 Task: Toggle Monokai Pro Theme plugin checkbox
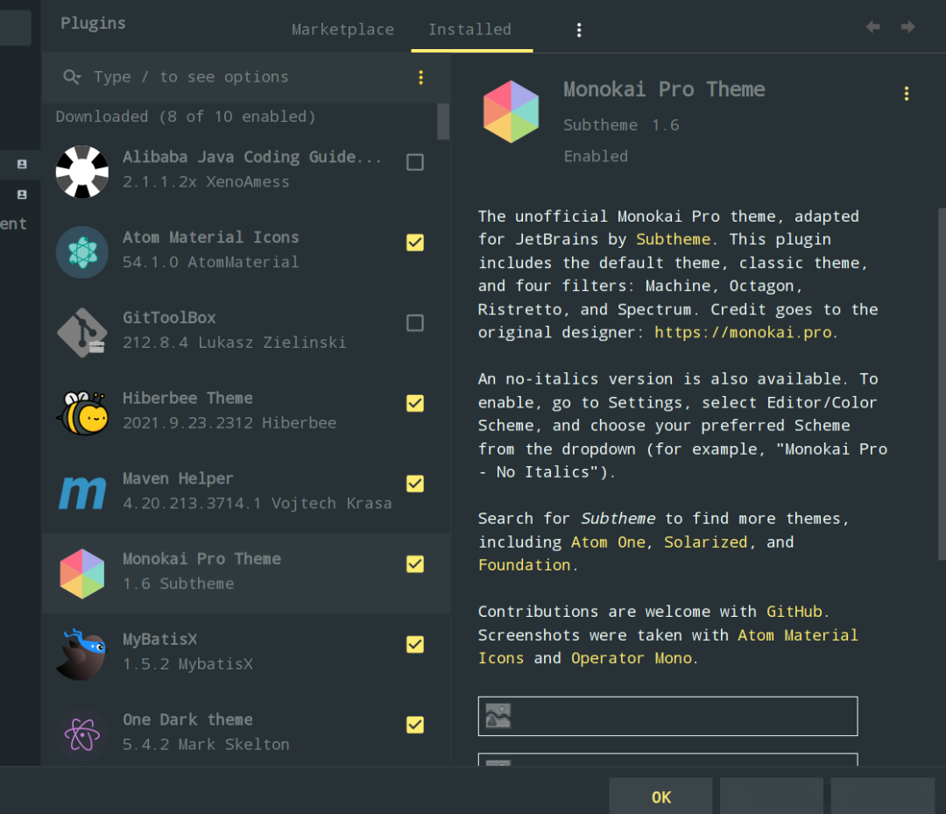pos(415,564)
